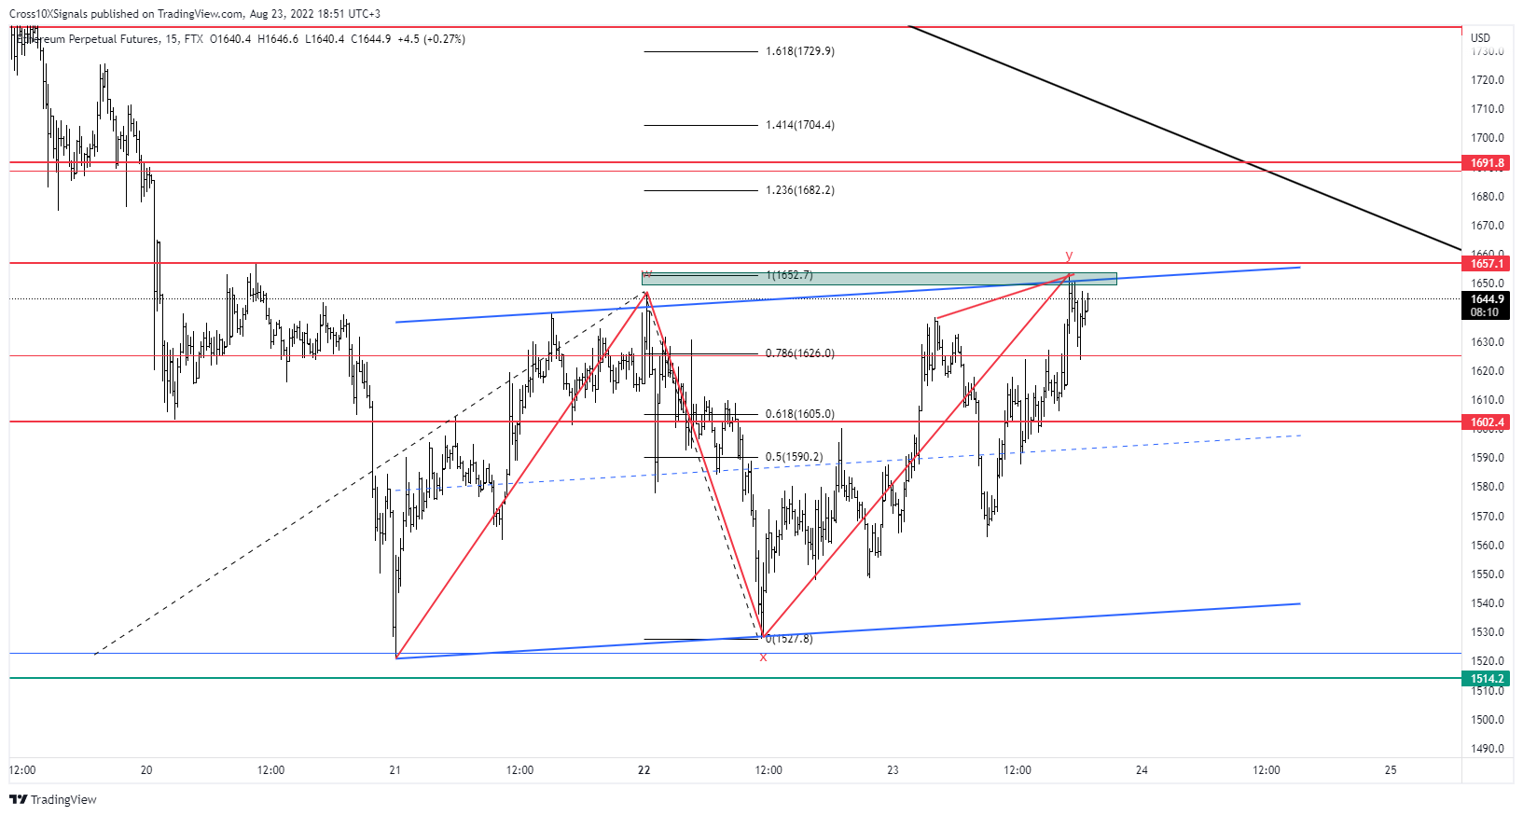This screenshot has height=816, width=1523.
Task: Click the 1700.0 price axis value
Action: [x=1488, y=138]
